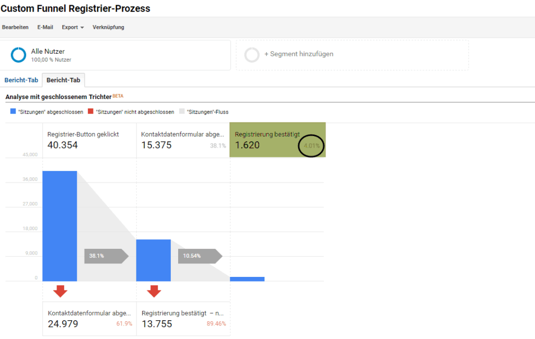Click the second red drop-off arrow
This screenshot has width=535, height=339.
(x=154, y=291)
